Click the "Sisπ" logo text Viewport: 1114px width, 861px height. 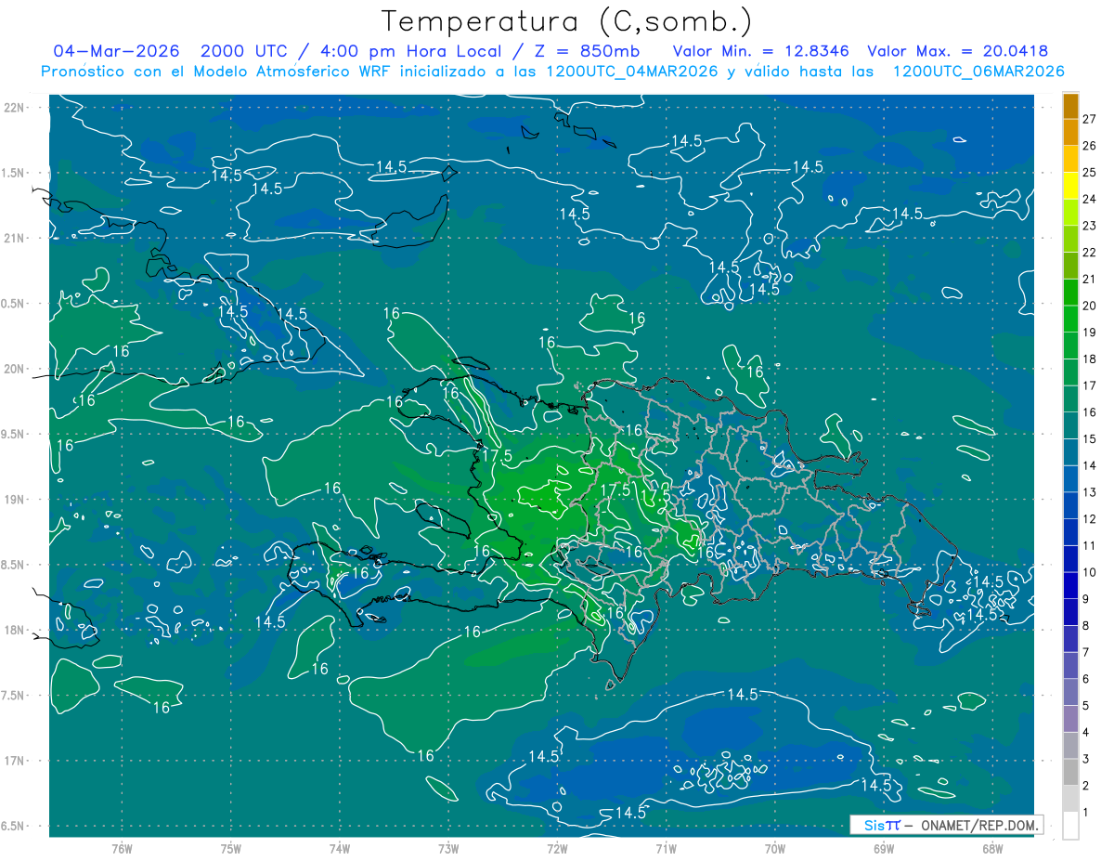882,825
